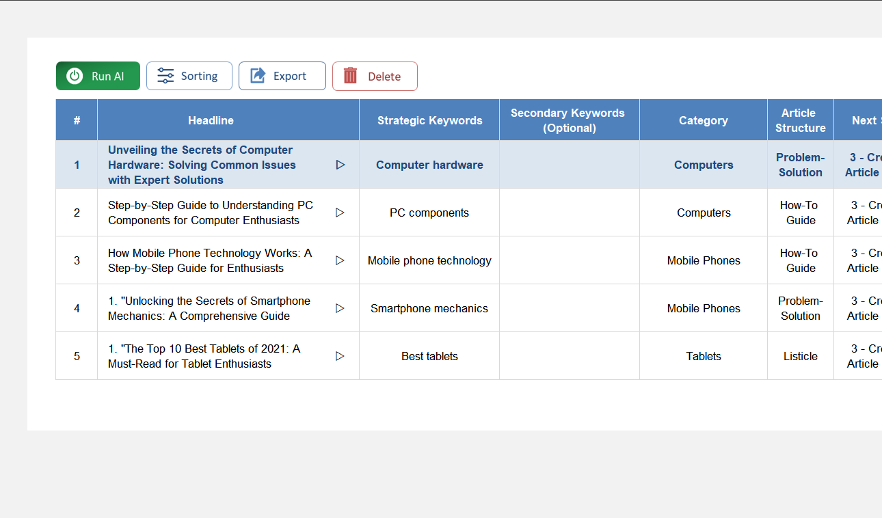Click the Strategic Keywords column header
The image size is (882, 518).
429,120
